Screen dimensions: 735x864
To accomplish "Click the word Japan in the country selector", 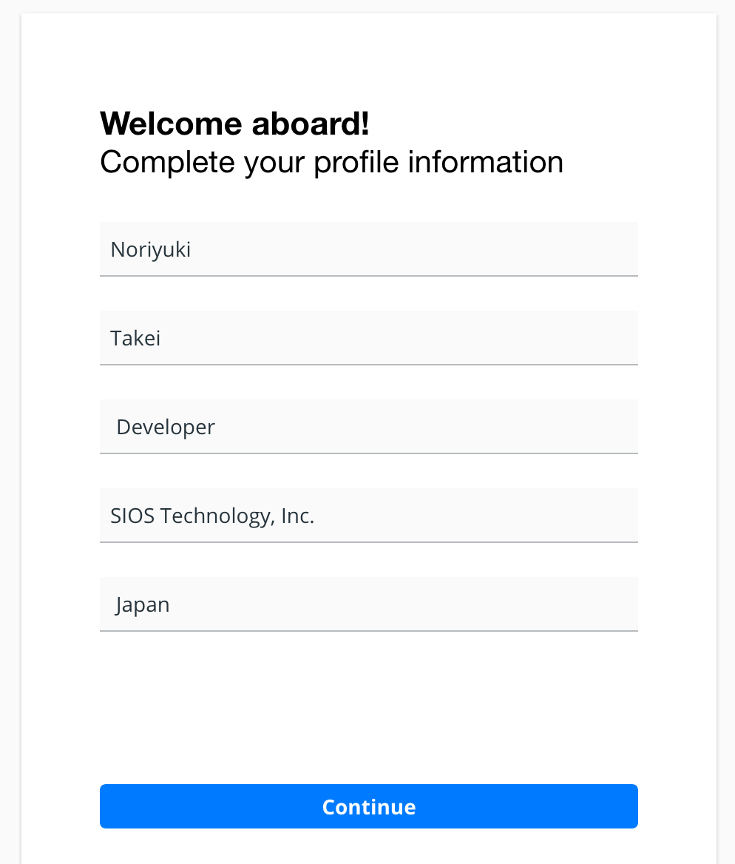I will pos(143,605).
